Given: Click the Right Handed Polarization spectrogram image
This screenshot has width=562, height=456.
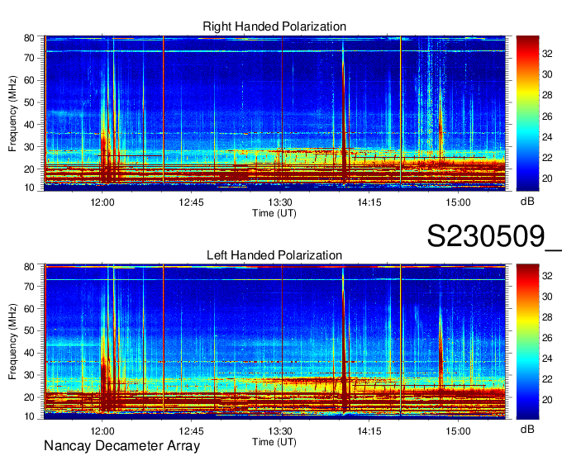Looking at the screenshot, I should point(274,113).
